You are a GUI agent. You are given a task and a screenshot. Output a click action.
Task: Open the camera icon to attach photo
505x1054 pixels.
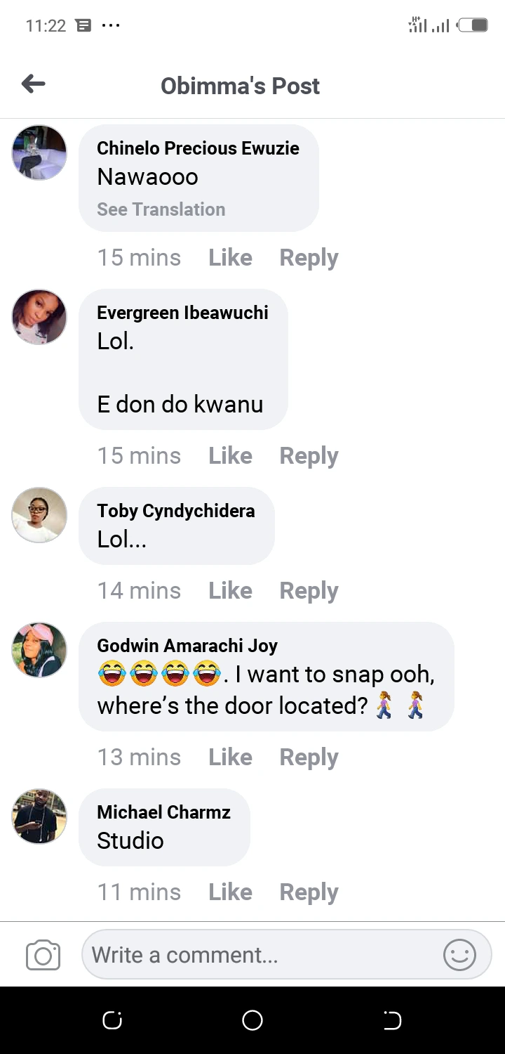point(43,956)
